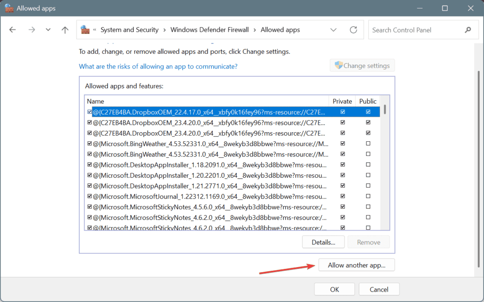This screenshot has height=302, width=484.
Task: Toggle enable checkbox for DesktopAppInstaller_1.18.2091.0
Action: 89,164
